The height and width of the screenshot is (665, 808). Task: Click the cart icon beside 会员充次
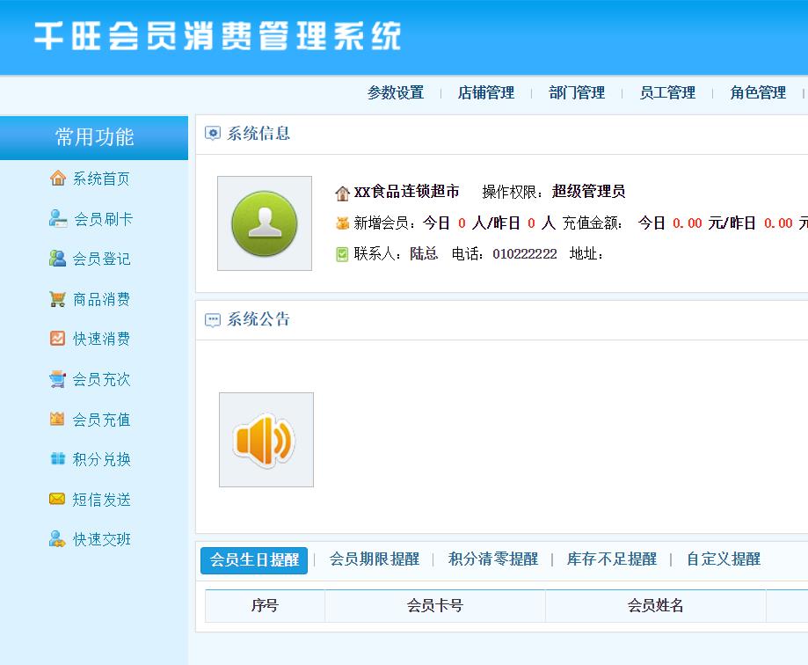(x=57, y=379)
